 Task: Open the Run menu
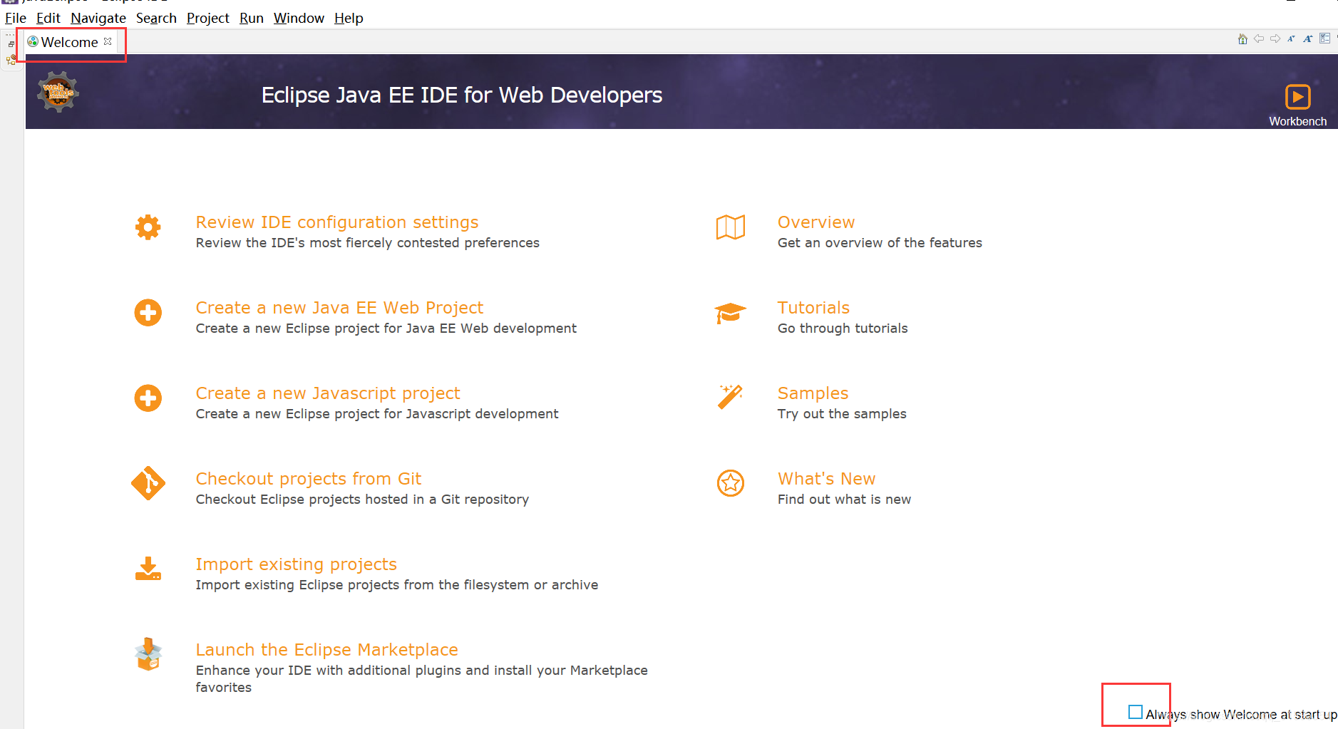tap(252, 18)
